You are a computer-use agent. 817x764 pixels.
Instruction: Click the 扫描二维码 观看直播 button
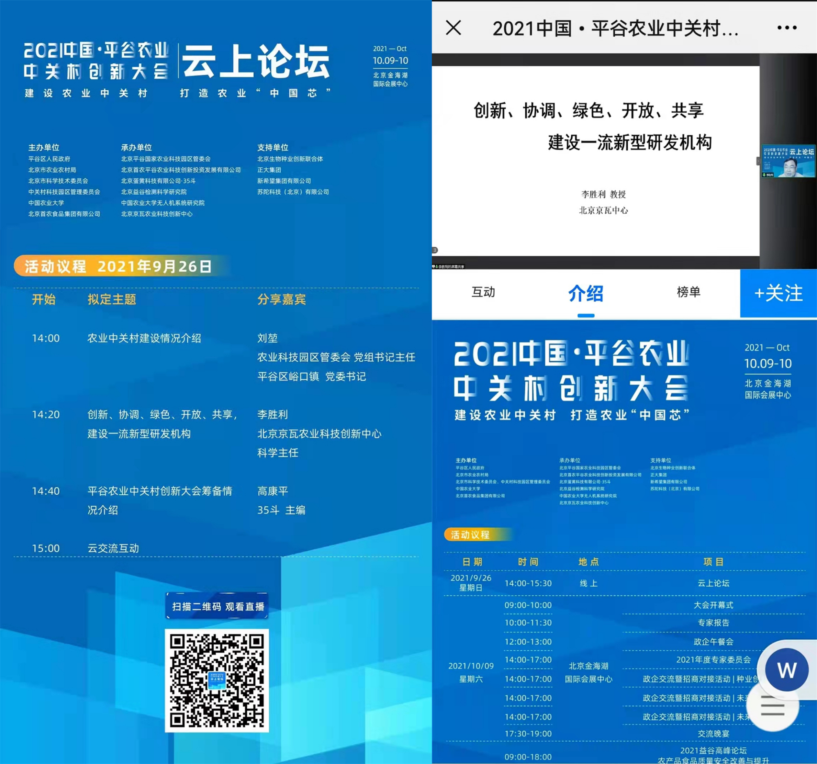coord(217,606)
